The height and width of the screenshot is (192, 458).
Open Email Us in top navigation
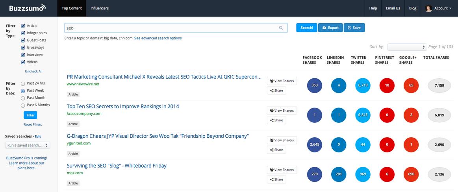[x=393, y=8]
